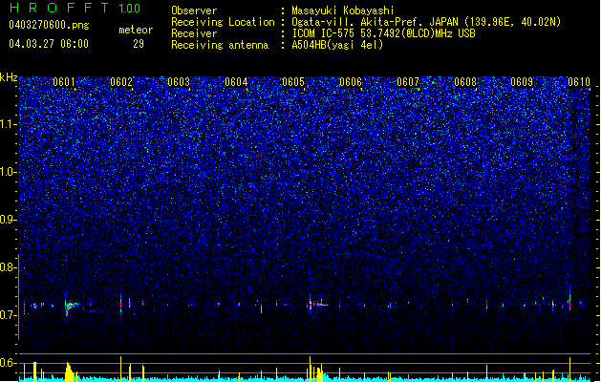Image resolution: width=601 pixels, height=382 pixels.
Task: Click the meteor echo cluster after 0605
Action: pyautogui.click(x=317, y=304)
